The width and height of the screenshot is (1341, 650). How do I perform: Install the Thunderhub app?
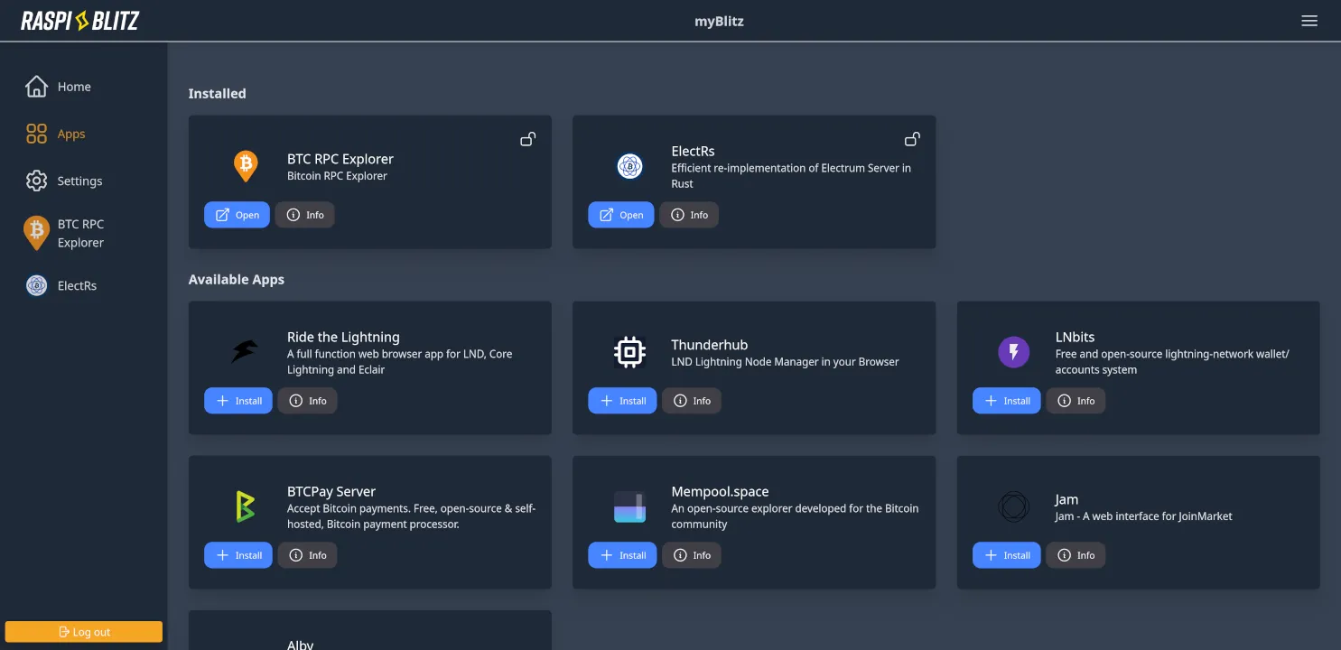pyautogui.click(x=622, y=401)
